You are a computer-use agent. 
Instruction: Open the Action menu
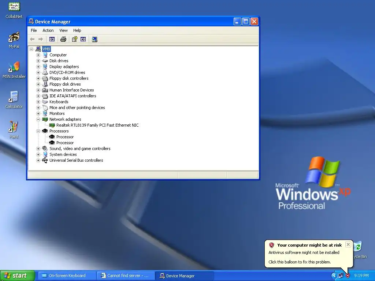(x=48, y=30)
